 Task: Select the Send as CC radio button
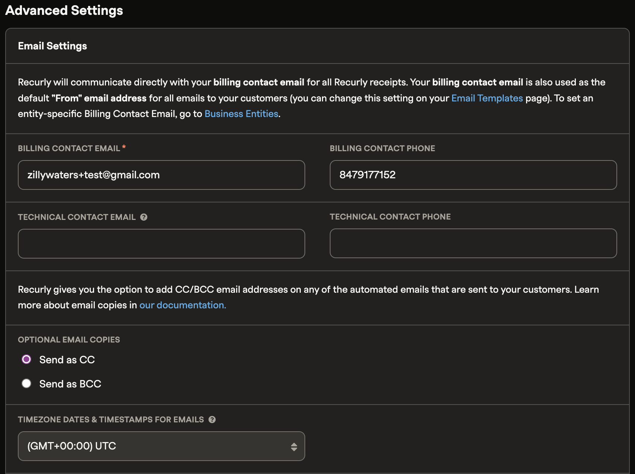(26, 360)
